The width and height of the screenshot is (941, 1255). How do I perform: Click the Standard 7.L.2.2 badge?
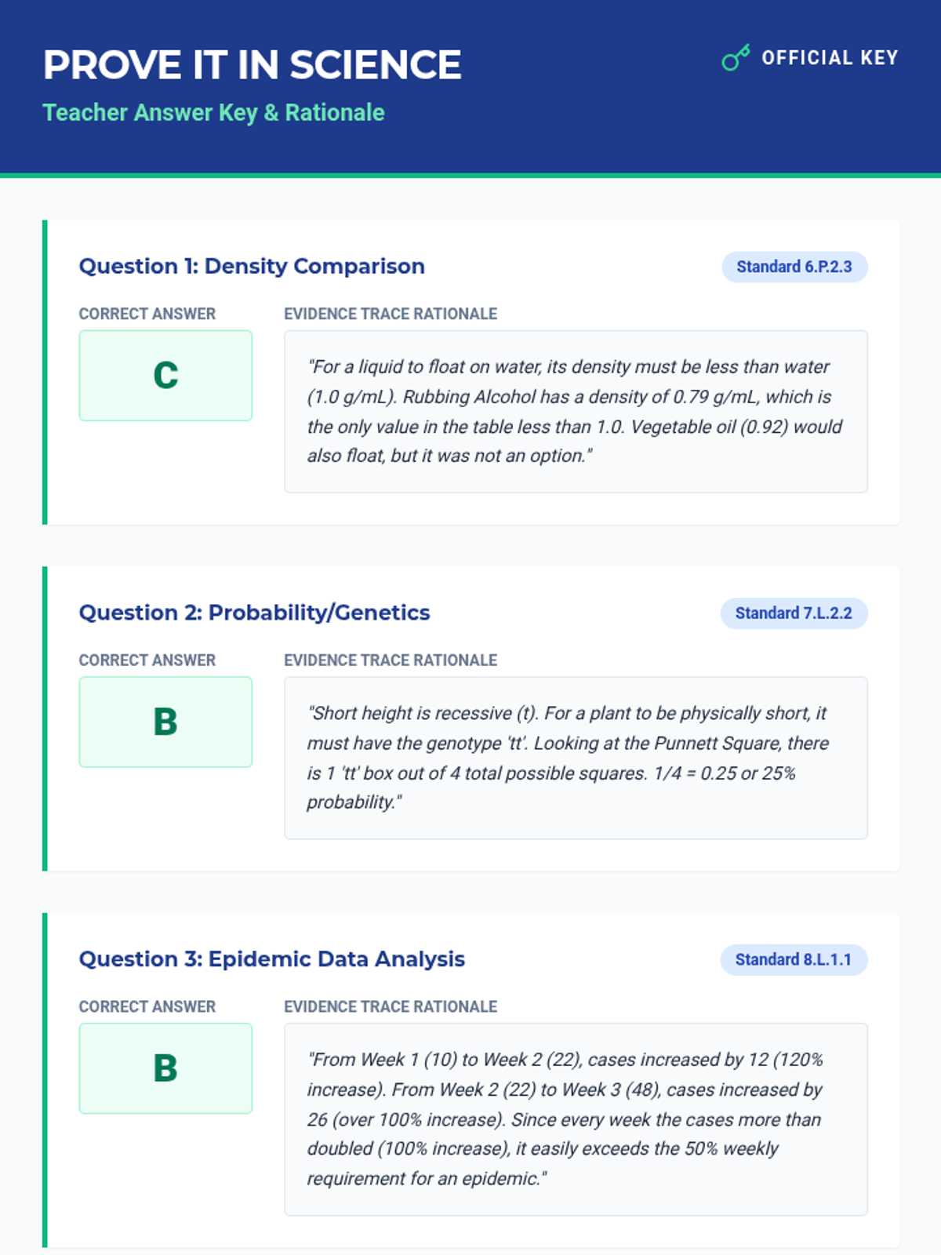pos(794,613)
